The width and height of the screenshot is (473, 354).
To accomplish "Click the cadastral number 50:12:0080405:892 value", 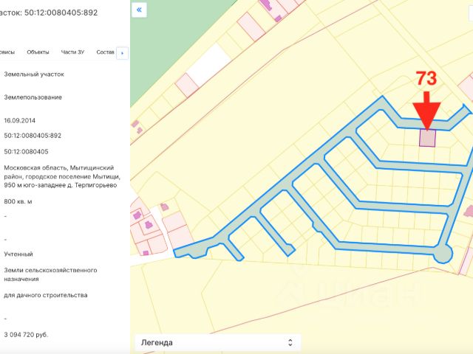I will (x=33, y=136).
